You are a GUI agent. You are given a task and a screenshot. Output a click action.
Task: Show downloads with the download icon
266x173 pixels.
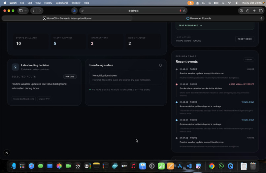point(241,11)
